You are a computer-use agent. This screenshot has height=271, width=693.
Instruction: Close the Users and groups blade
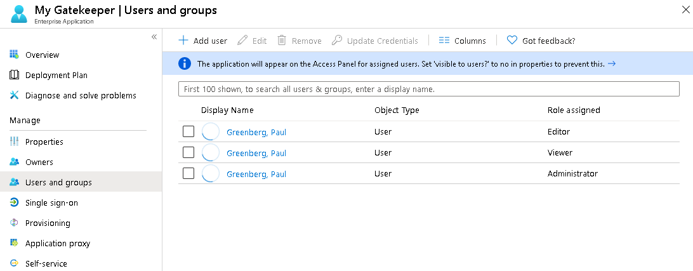coord(685,10)
